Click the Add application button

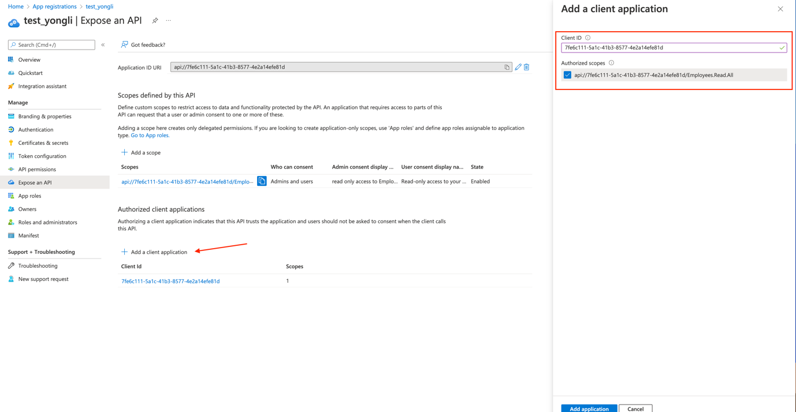[x=589, y=408]
